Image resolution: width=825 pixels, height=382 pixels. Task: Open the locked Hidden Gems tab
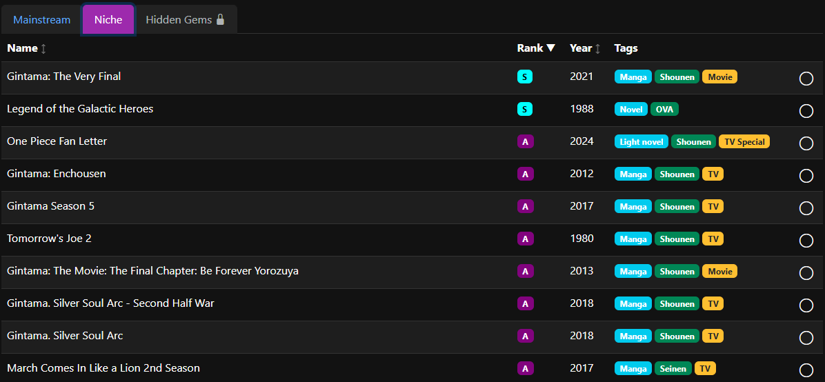(x=185, y=20)
